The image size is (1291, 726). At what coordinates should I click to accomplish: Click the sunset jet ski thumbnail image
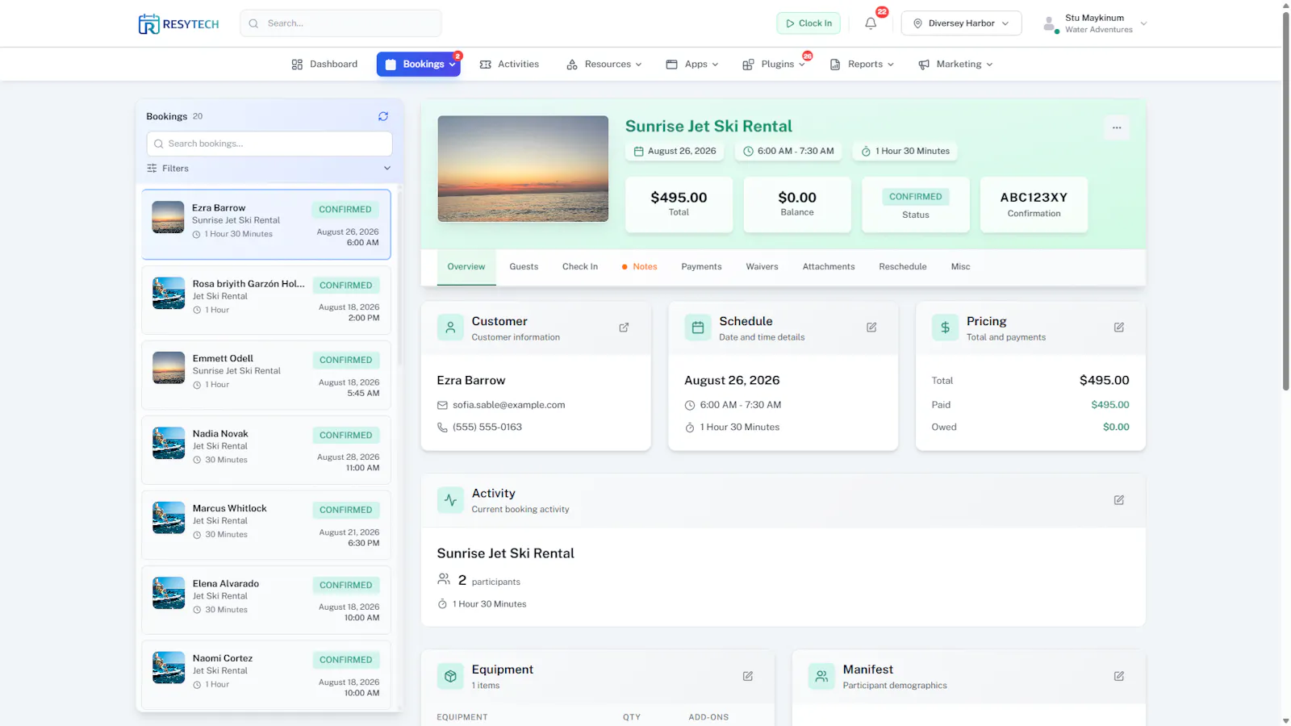click(523, 169)
